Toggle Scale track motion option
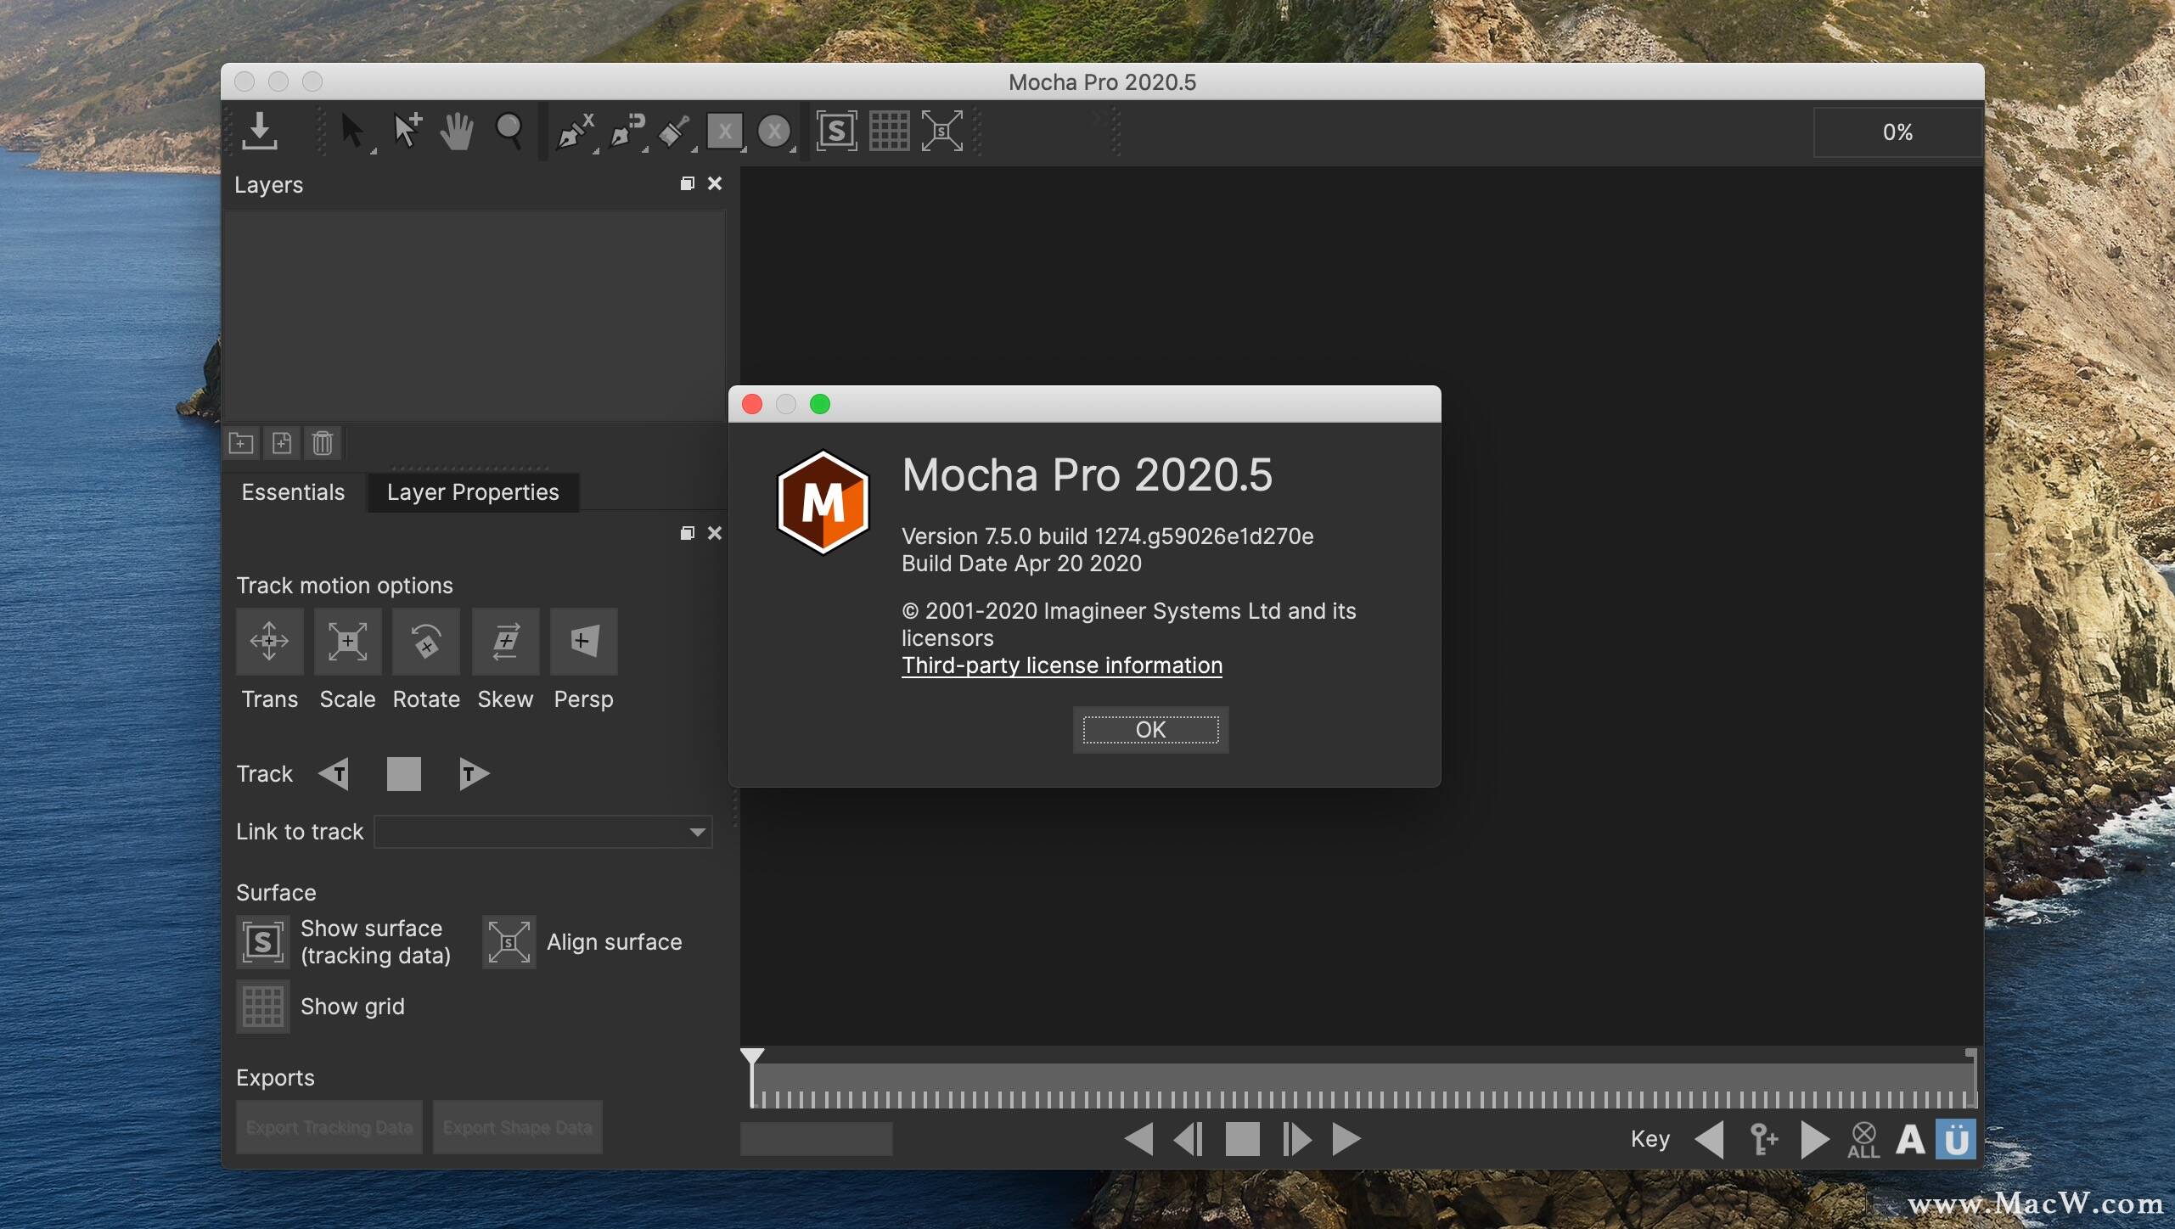Image resolution: width=2175 pixels, height=1229 pixels. pos(347,642)
